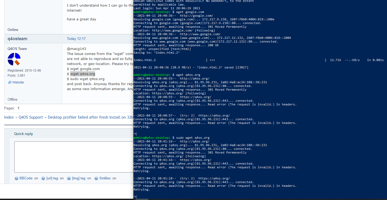Click the 'Pages: 1' pagination text
This screenshot has height=200, width=387.
[12, 108]
